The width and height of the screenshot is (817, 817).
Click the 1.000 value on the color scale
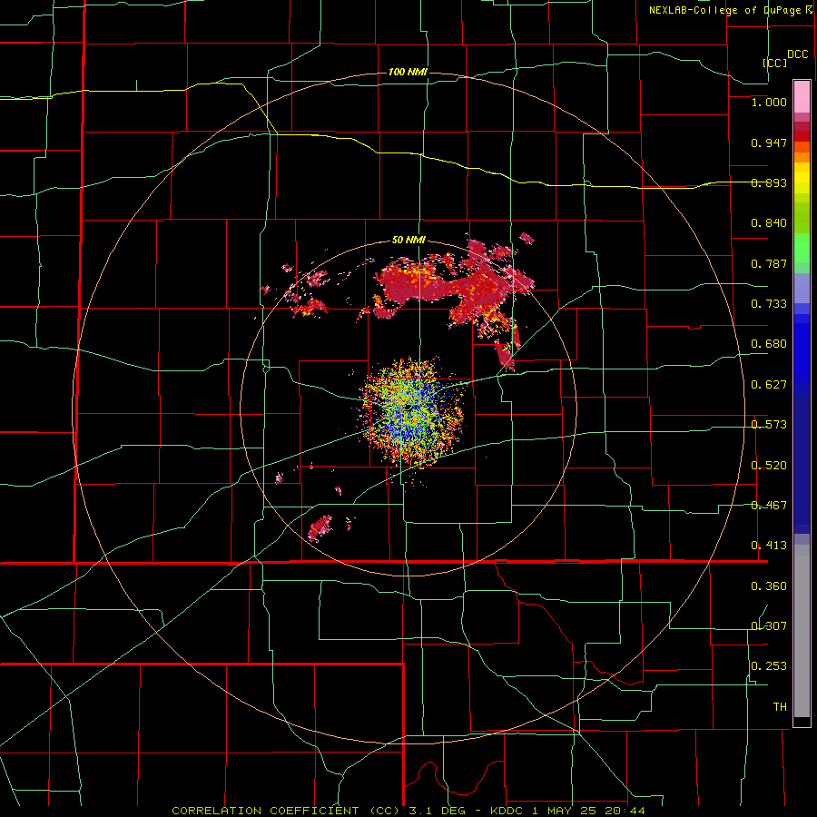click(x=769, y=103)
